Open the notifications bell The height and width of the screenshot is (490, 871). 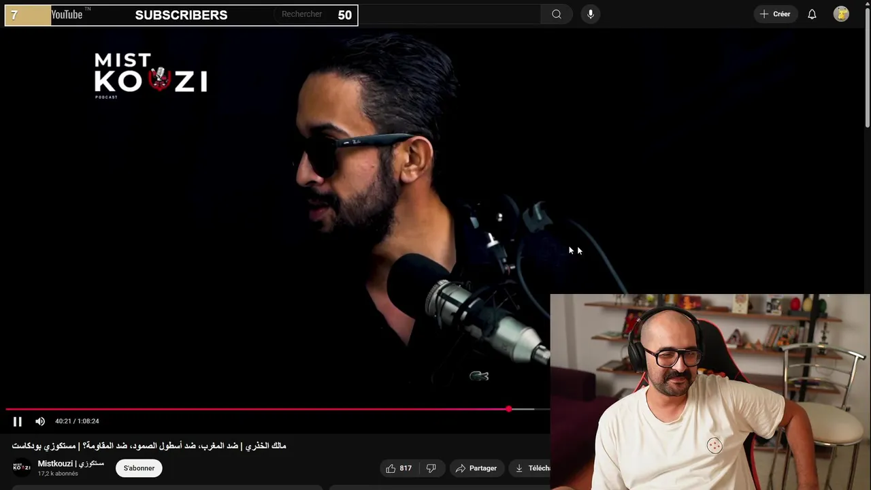[x=812, y=14]
